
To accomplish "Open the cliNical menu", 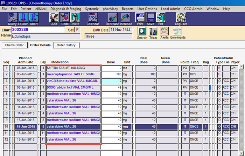I will pos(41,9).
